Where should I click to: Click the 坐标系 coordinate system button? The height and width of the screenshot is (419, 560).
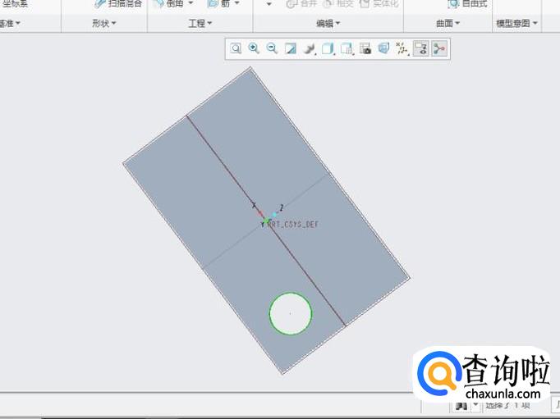point(14,4)
